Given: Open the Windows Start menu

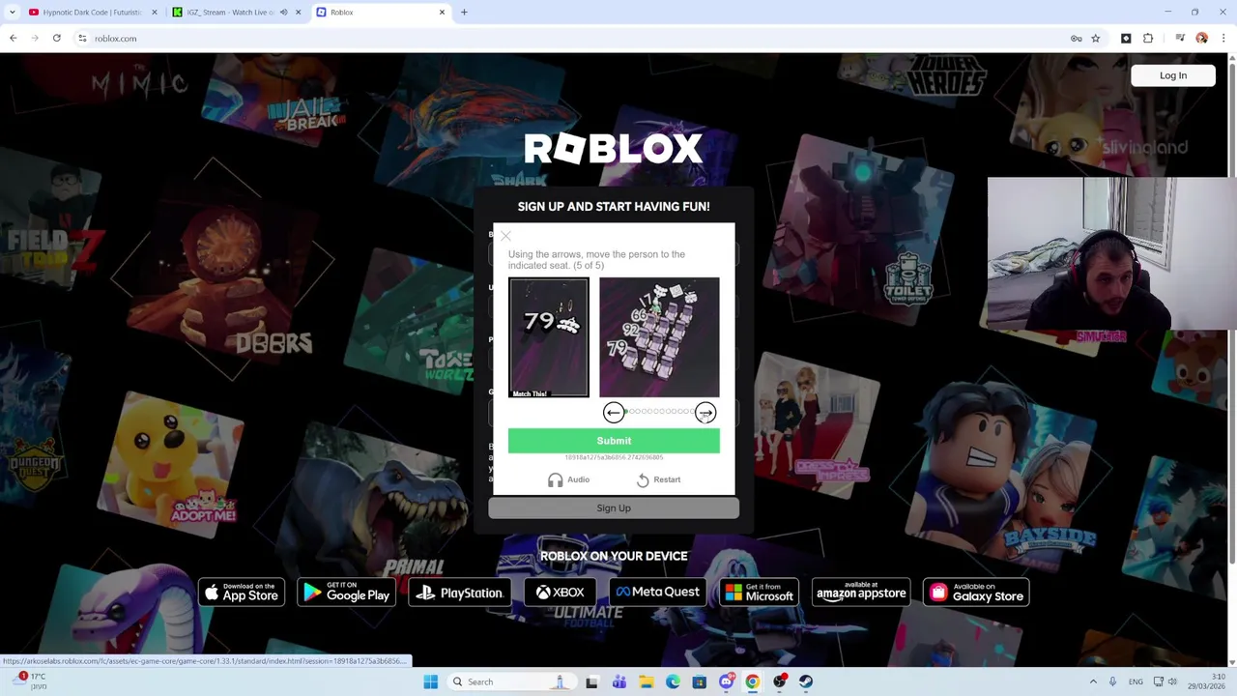Looking at the screenshot, I should pos(431,681).
